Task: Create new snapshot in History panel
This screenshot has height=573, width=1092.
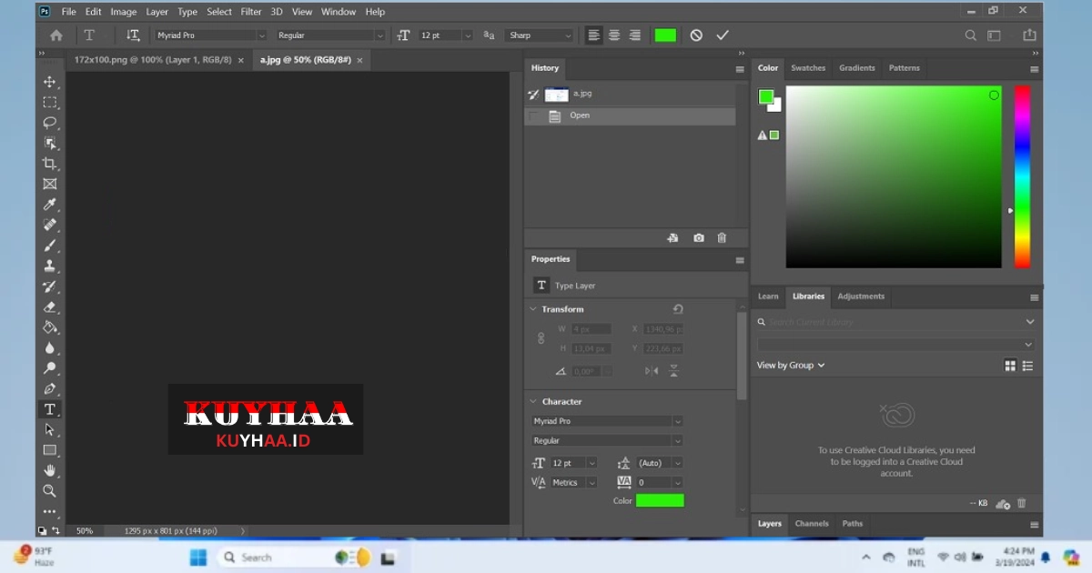Action: click(x=698, y=237)
